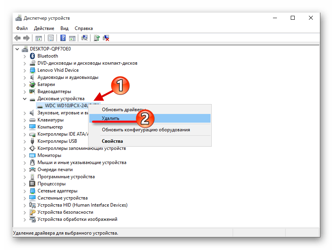Click the Батареи battery icon
Viewport: 333px width, 250px height.
point(32,84)
